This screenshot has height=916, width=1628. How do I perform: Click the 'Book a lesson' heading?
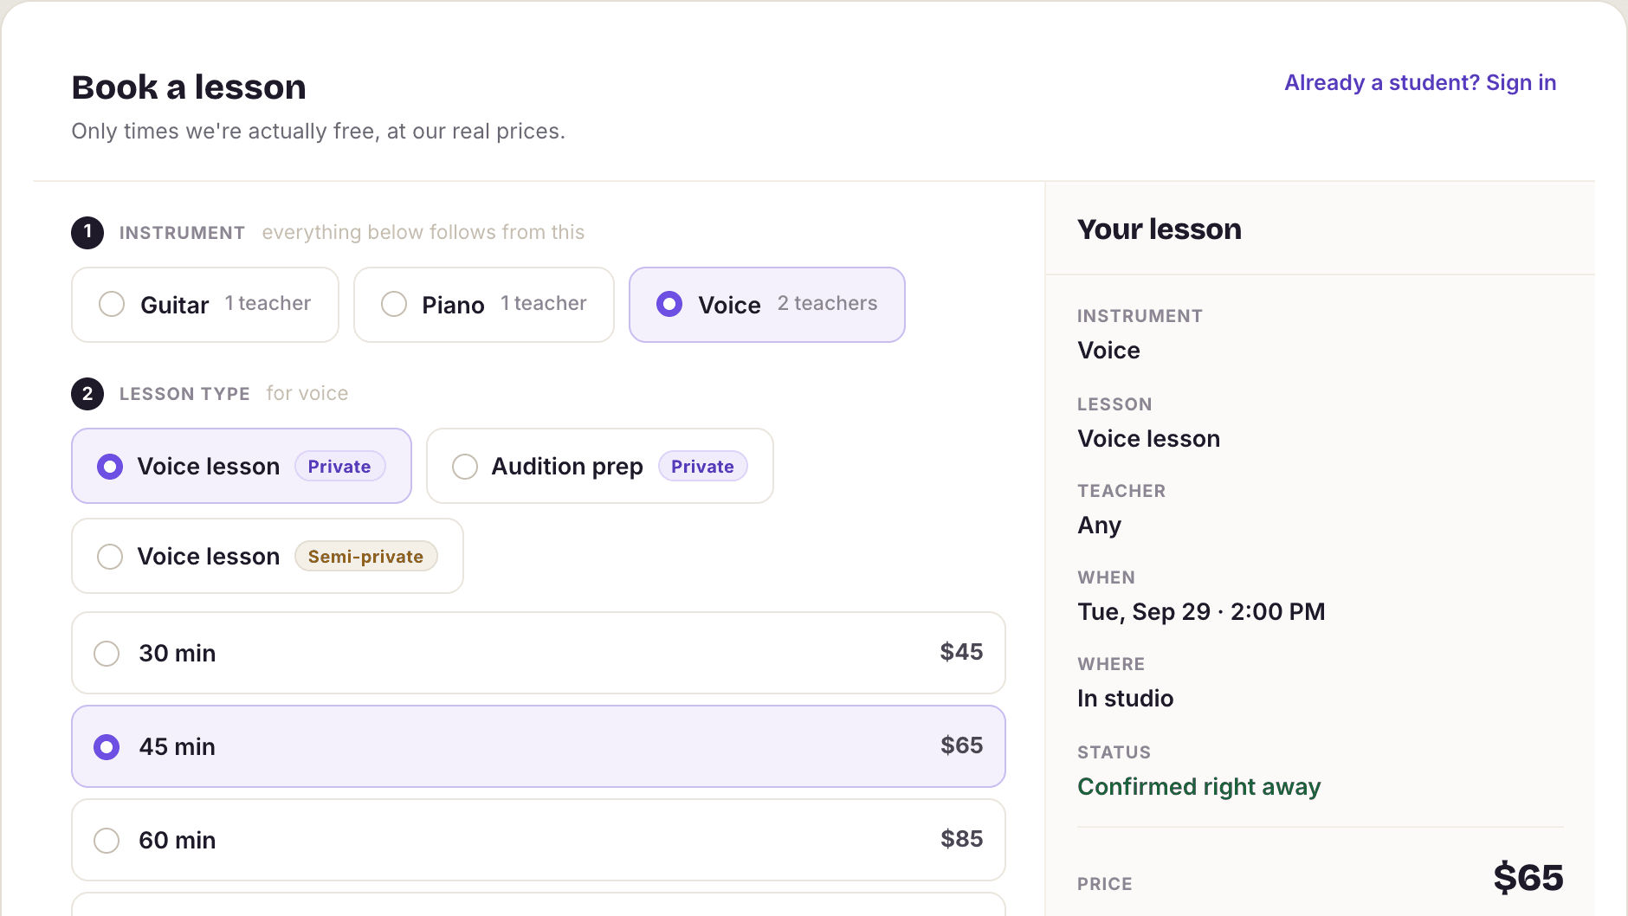[189, 87]
